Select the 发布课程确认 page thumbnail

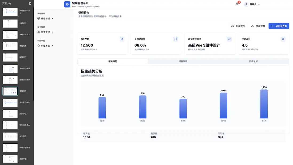pos(10,69)
